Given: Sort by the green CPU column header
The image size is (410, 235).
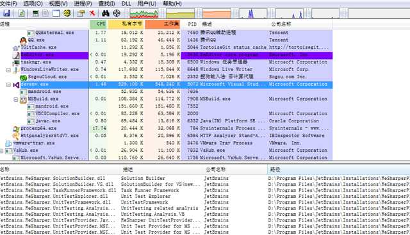Looking at the screenshot, I should 98,24.
